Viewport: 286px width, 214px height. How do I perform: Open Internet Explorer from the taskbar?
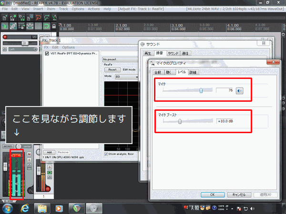[x=25, y=208]
